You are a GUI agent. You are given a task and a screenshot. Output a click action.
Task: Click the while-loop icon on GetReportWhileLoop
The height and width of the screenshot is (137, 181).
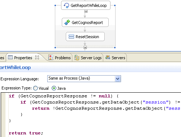[x=67, y=5]
